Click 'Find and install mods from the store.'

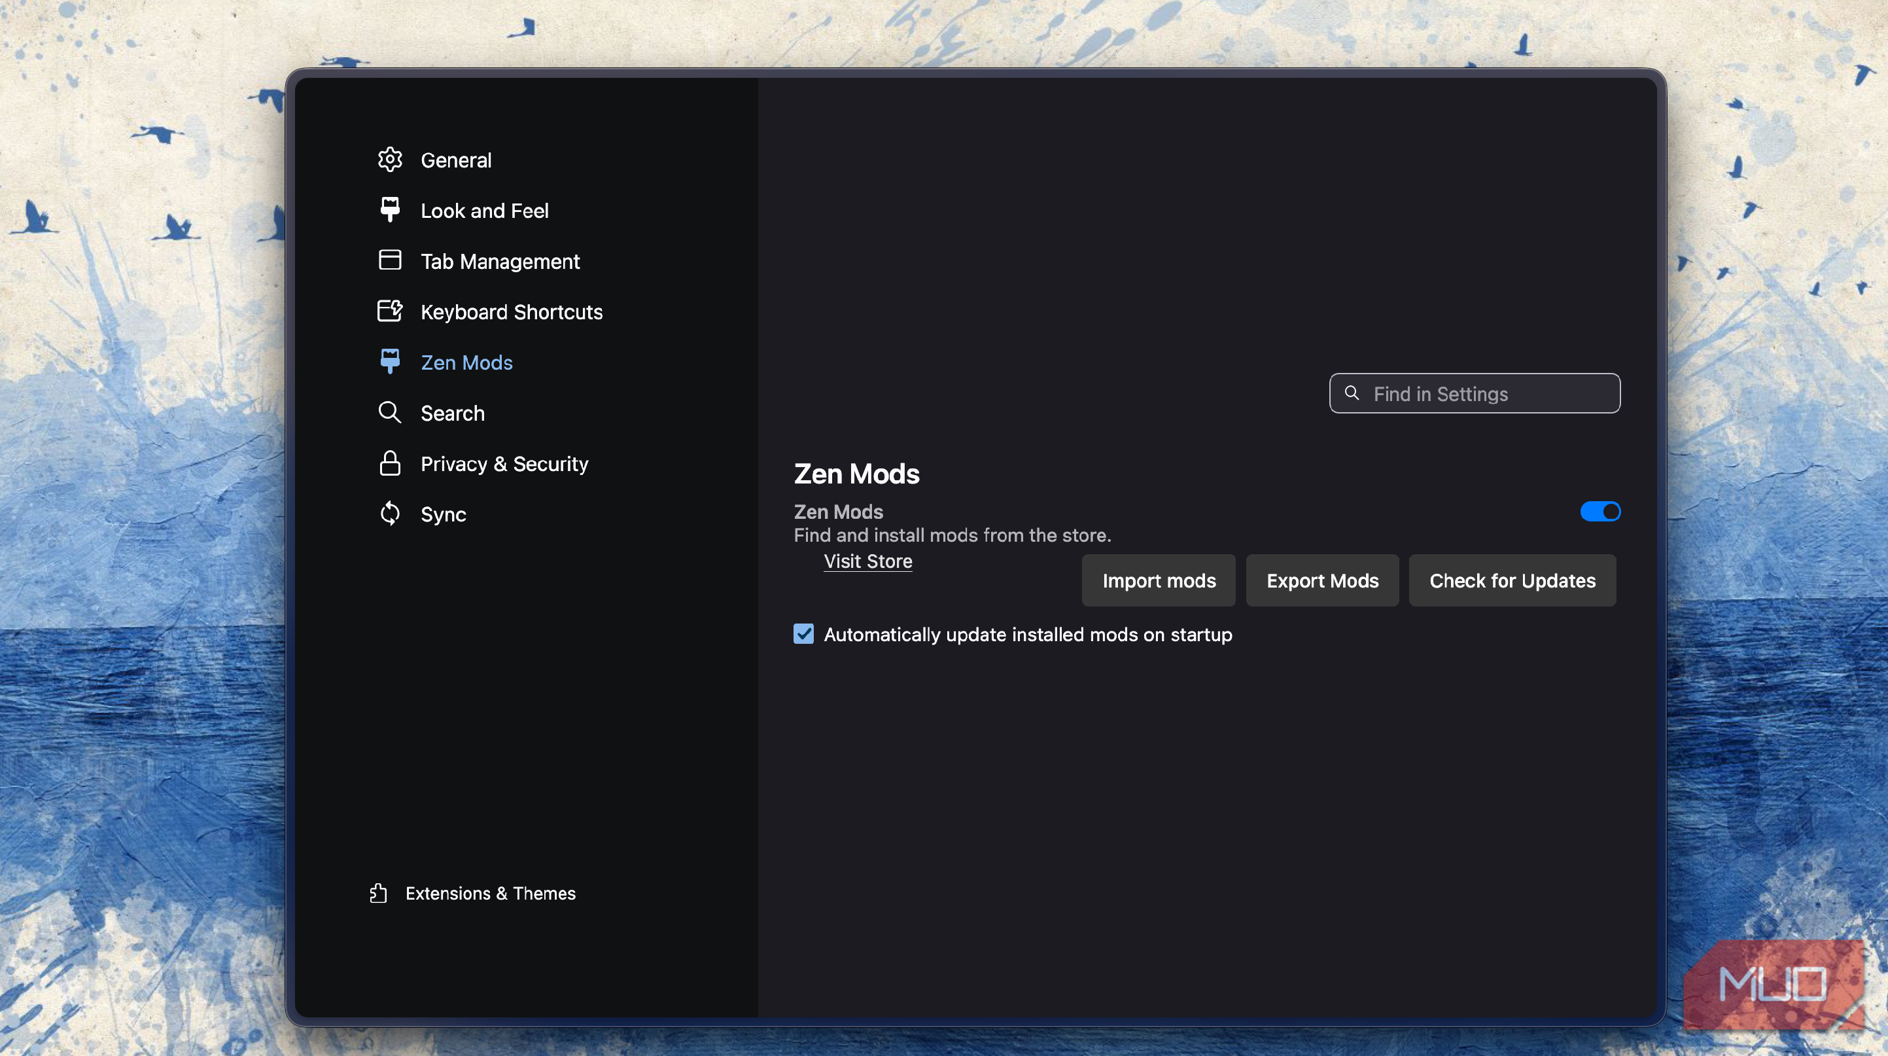(x=952, y=535)
